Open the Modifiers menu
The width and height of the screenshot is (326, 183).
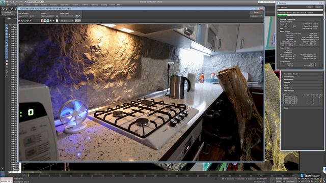coord(44,5)
